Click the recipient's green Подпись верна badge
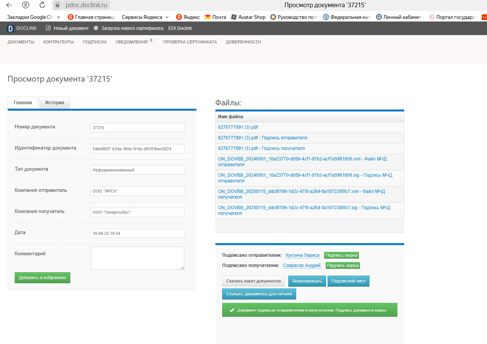 (x=343, y=265)
